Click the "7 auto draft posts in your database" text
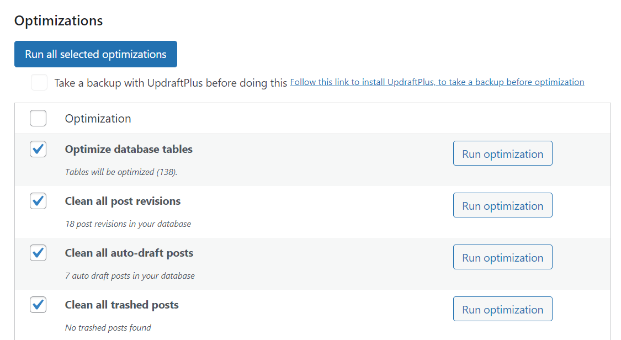This screenshot has width=621, height=340. click(x=131, y=275)
